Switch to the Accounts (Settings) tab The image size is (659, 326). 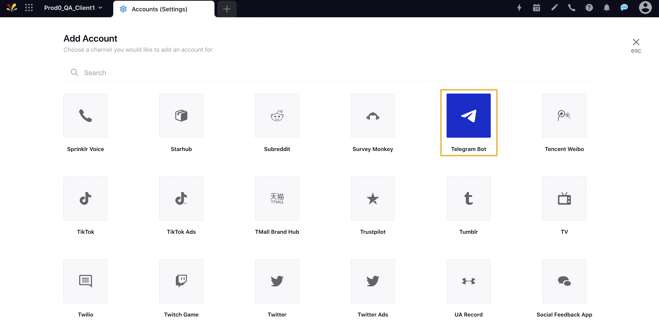tap(164, 9)
